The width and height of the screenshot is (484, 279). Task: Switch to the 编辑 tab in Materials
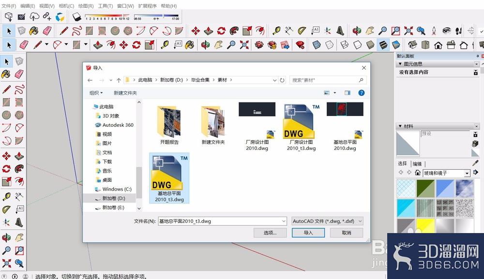tap(417, 164)
